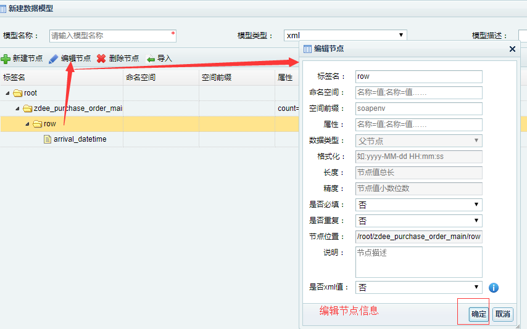The height and width of the screenshot is (329, 527).
Task: Collapse the row tree node
Action: 27,124
